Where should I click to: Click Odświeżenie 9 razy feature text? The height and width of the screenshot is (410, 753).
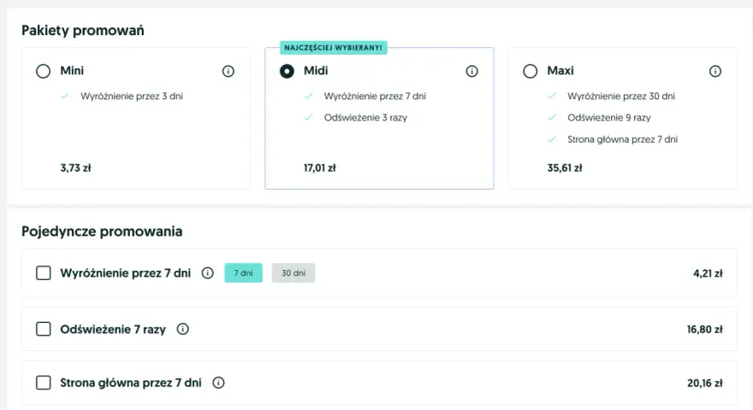pos(609,118)
